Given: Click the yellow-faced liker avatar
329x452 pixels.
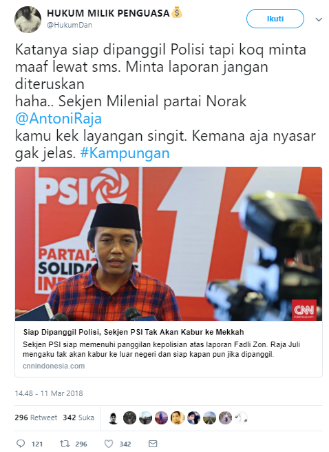Looking at the screenshot, I should point(178,418).
